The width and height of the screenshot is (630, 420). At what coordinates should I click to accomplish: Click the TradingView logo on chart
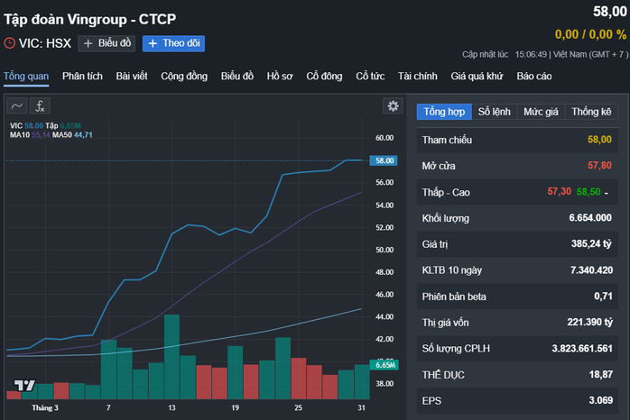coord(25,386)
